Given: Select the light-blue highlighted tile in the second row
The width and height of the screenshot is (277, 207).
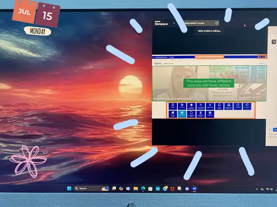Looking at the screenshot, I should point(182,114).
